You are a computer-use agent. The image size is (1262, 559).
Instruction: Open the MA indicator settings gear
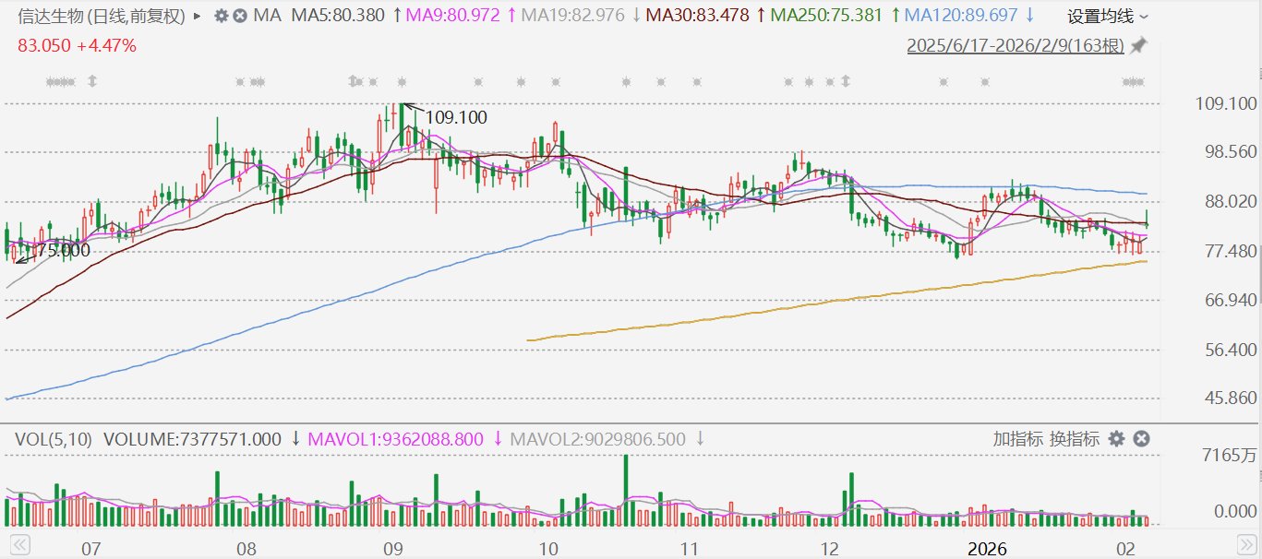(x=221, y=17)
